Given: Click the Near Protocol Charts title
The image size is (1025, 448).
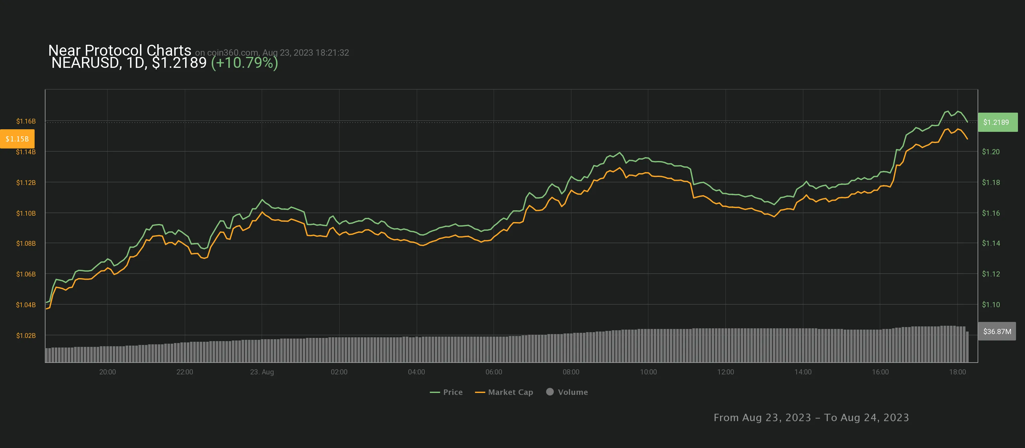Looking at the screenshot, I should (x=119, y=50).
